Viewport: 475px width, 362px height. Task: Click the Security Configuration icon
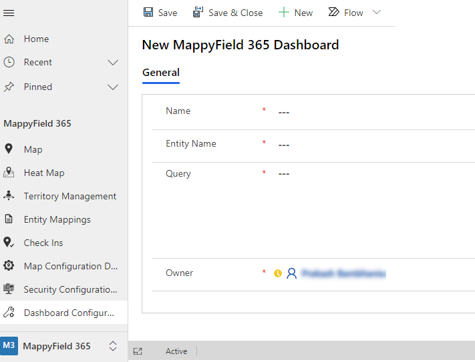9,289
